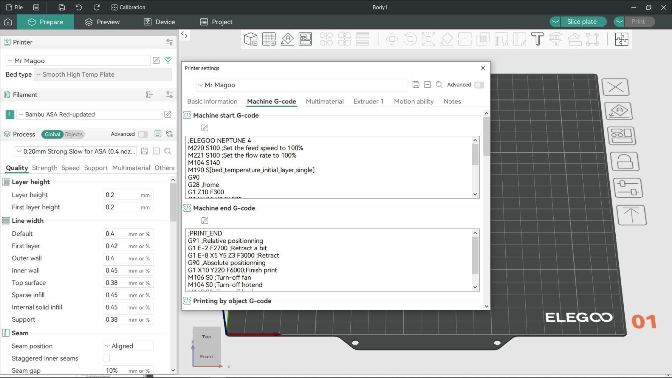672x378 pixels.
Task: Click the Wi-Fi connection icon beside printer
Action: (x=168, y=60)
